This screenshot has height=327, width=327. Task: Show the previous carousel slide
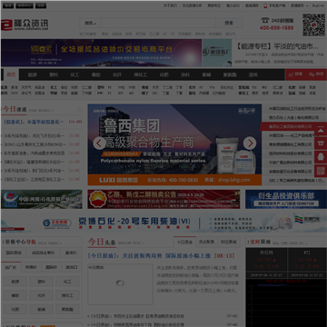[x=99, y=144]
